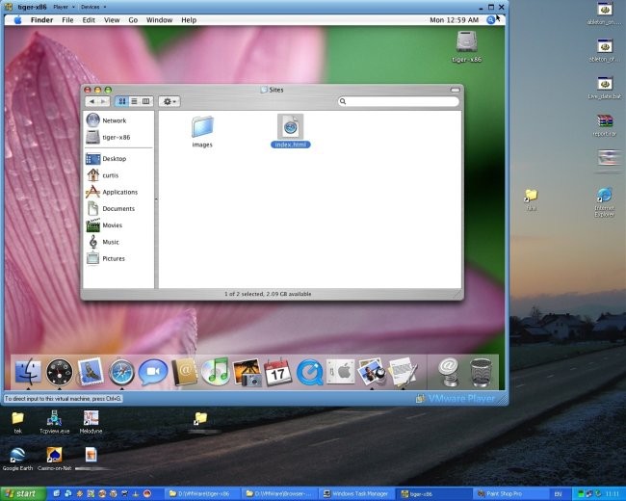This screenshot has width=626, height=501.
Task: Open Internet Explorer desktop shortcut
Action: click(x=604, y=202)
